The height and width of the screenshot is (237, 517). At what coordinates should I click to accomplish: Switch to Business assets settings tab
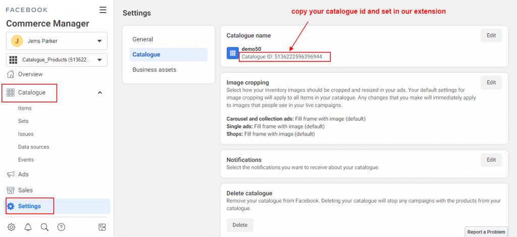coord(169,70)
